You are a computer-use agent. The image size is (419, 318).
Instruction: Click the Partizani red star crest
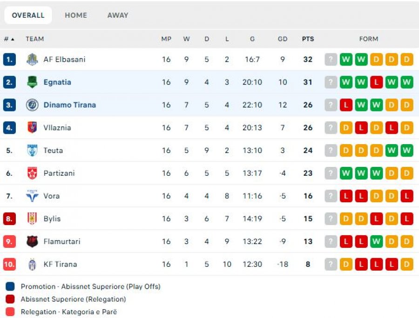tap(32, 173)
